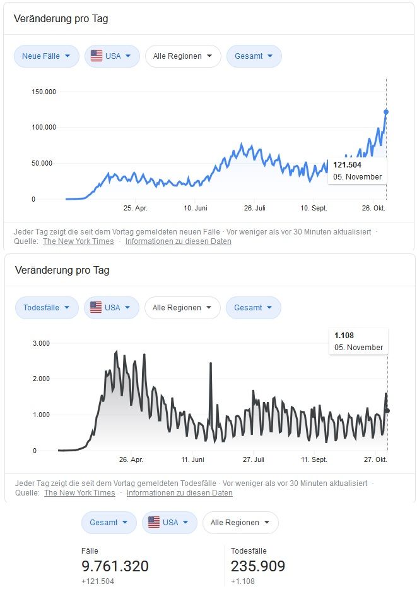Click the blue 5 November data point on cases chart
Screen dimensions: 417x608
pyautogui.click(x=386, y=112)
